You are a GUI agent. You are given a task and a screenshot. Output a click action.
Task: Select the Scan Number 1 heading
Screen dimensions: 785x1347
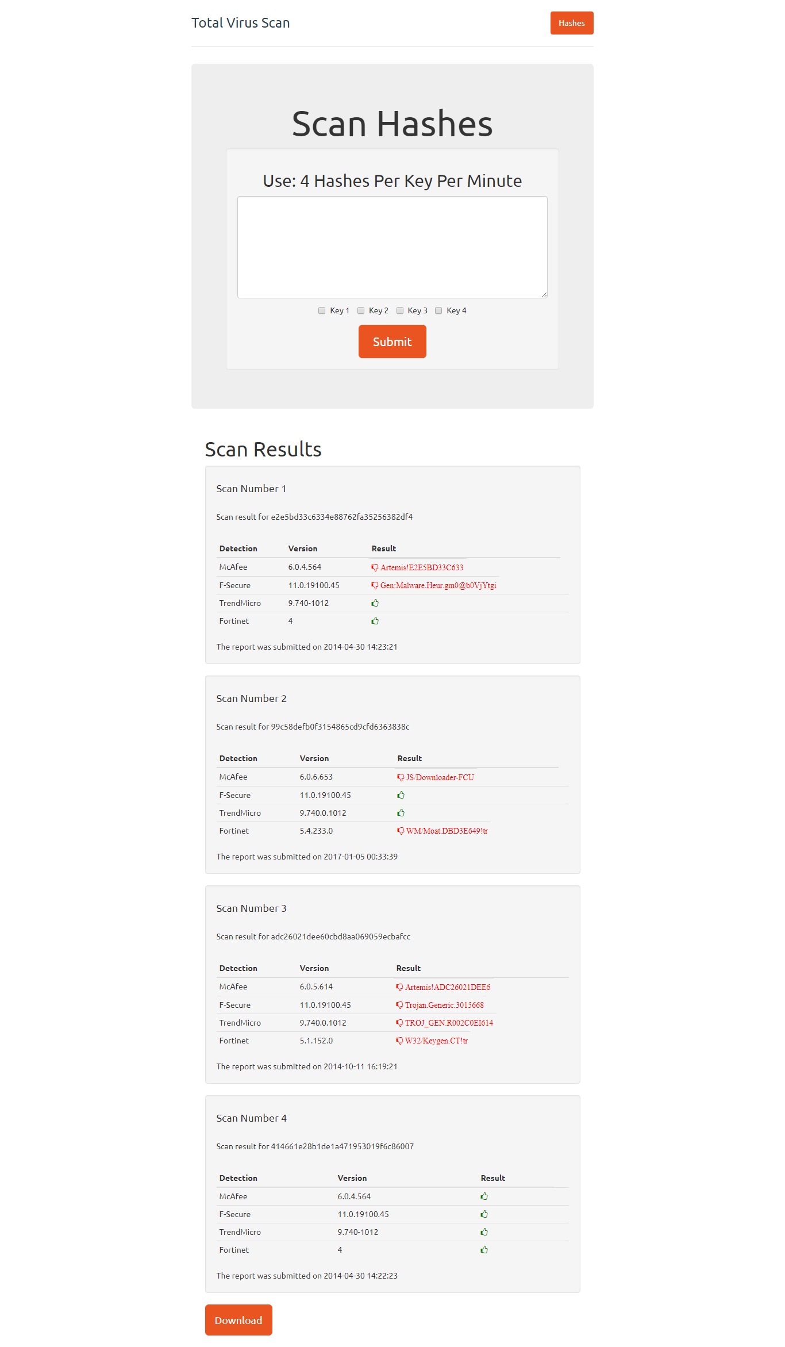coord(251,489)
